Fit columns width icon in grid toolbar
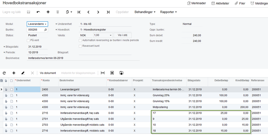This screenshot has width=268, height=136. click(102, 73)
